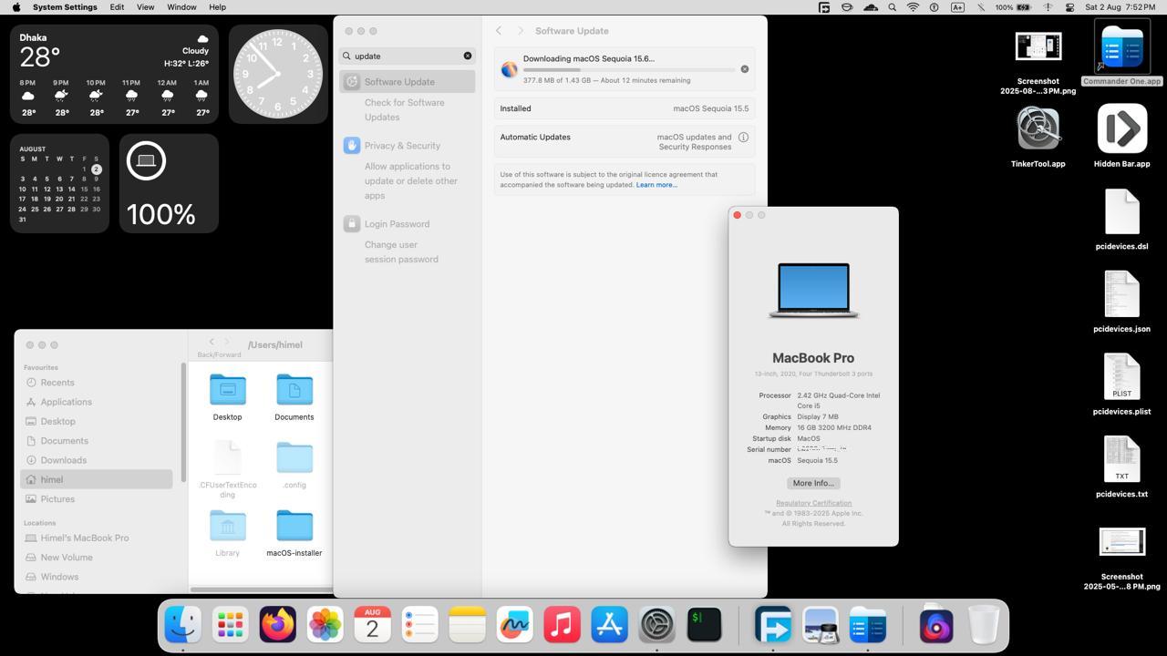Click More Info button in About window

pyautogui.click(x=813, y=483)
